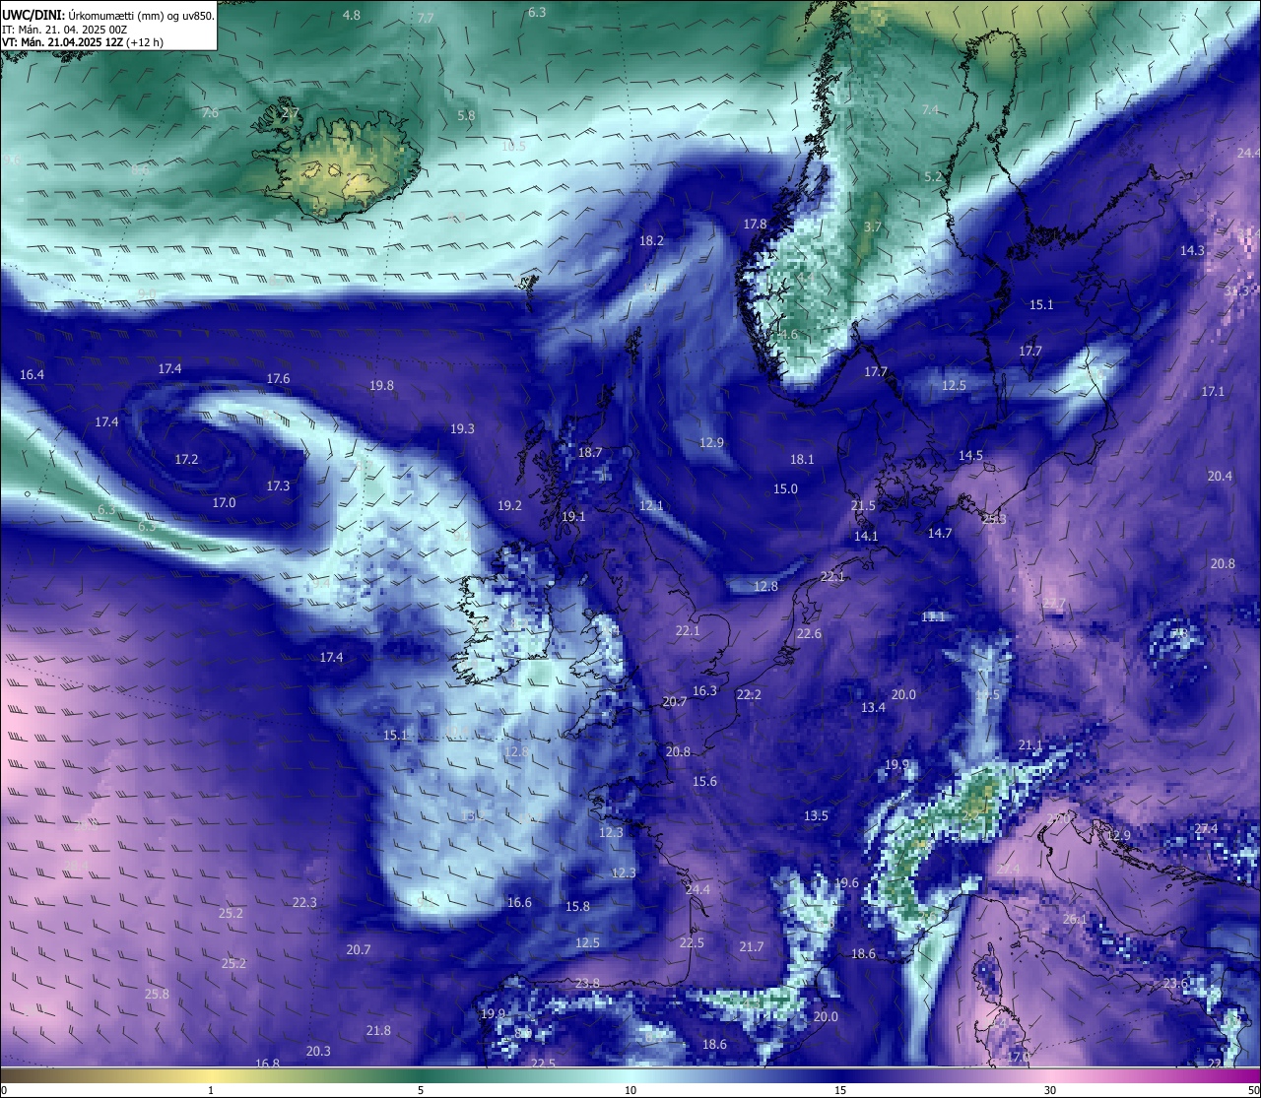Click the VT valid time 12Z line
This screenshot has width=1261, height=1098.
(x=83, y=42)
